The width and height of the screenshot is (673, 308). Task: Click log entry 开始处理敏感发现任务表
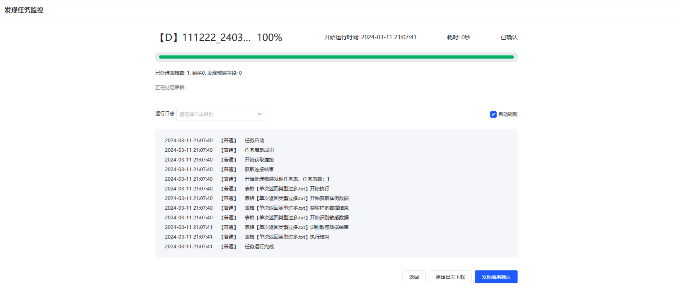tap(287, 179)
